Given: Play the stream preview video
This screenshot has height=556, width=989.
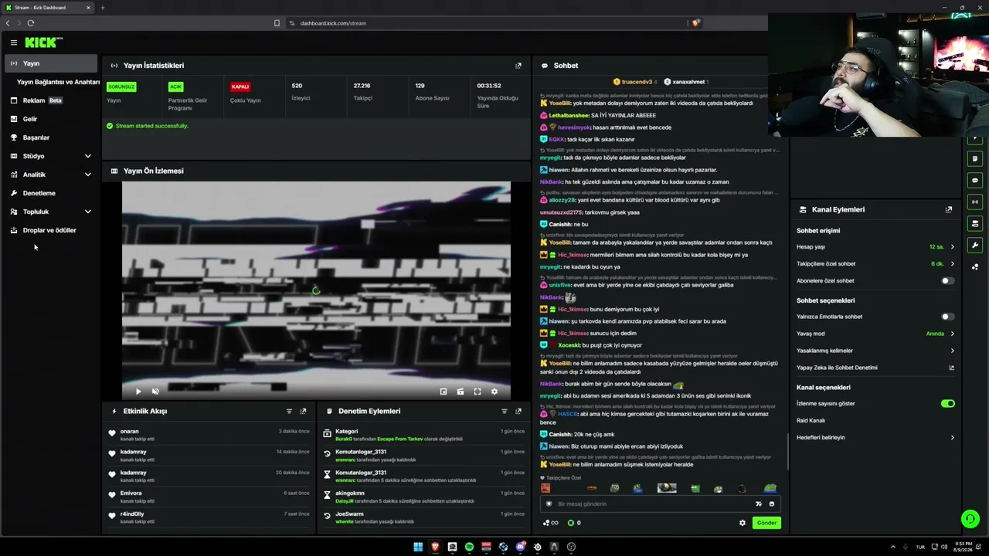Looking at the screenshot, I should [138, 392].
